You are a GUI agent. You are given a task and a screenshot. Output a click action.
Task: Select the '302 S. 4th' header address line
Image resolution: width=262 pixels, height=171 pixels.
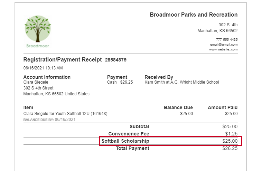click(x=228, y=25)
